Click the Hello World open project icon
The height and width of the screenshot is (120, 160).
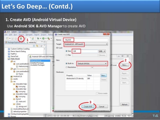[9, 59]
